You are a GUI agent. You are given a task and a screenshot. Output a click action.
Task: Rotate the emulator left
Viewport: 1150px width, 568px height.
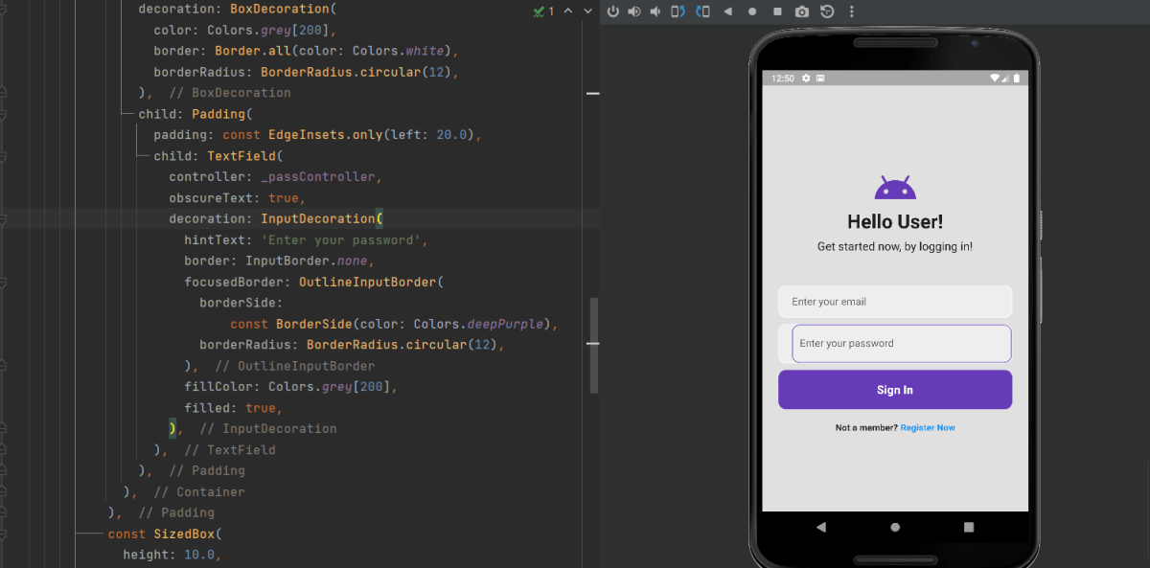pos(678,11)
